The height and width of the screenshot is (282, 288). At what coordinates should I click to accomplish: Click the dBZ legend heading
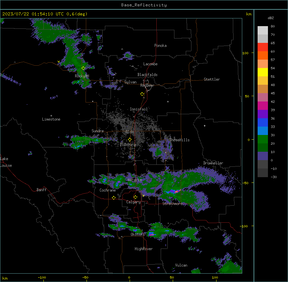click(271, 18)
